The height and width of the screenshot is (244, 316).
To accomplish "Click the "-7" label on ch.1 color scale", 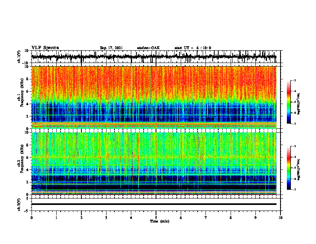I will (294, 124).
